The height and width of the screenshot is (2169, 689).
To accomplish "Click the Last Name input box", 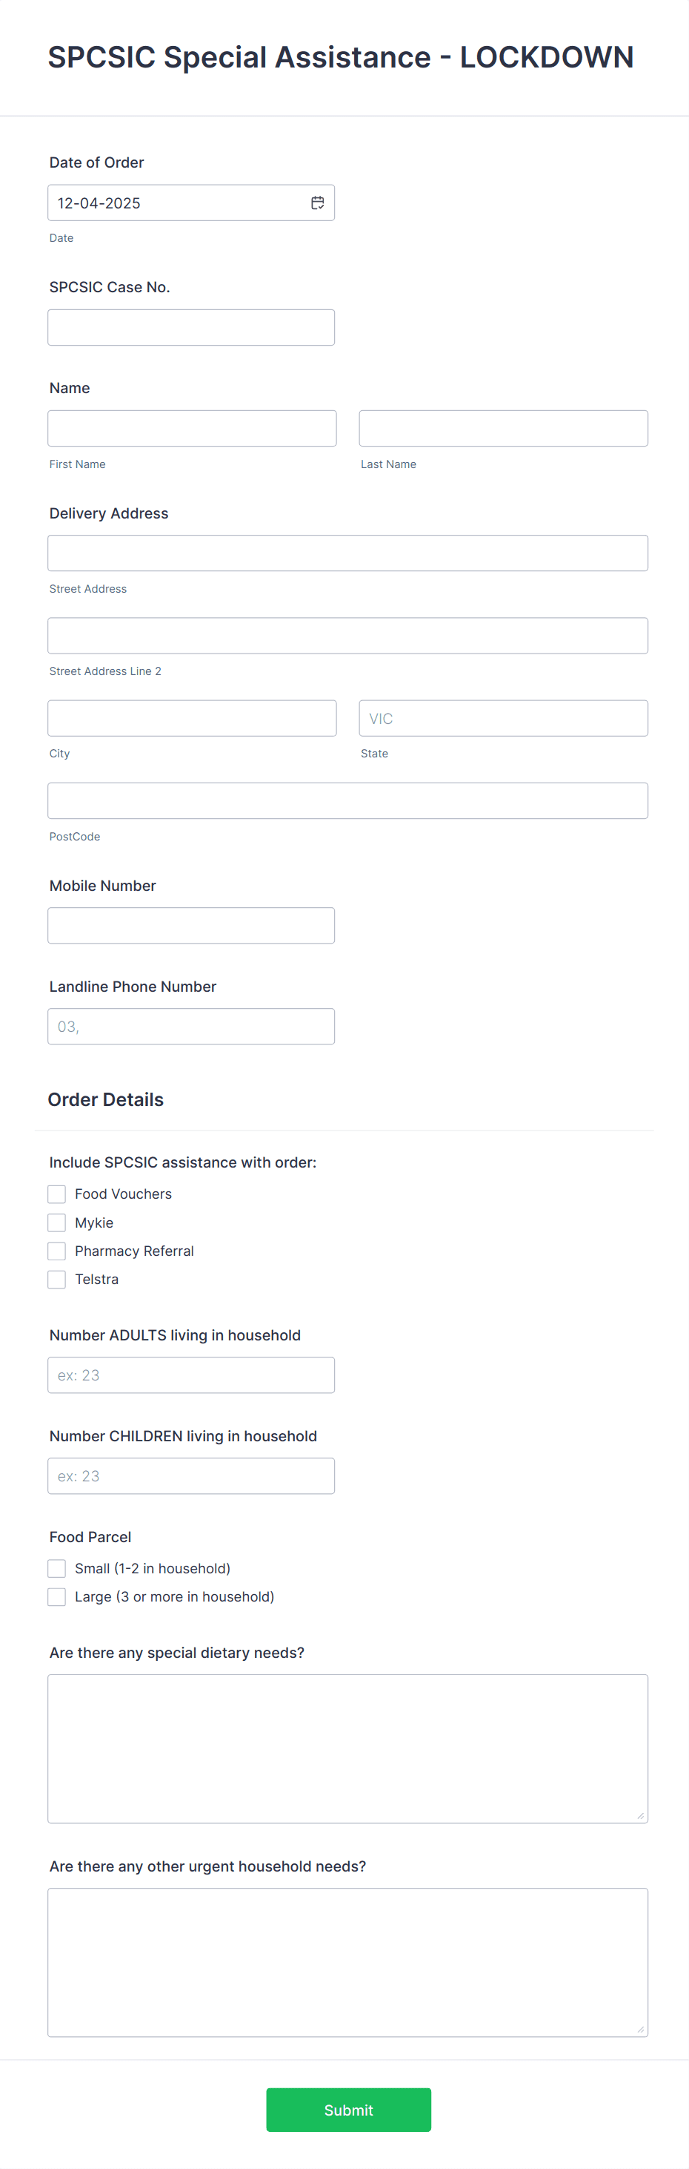I will click(x=503, y=428).
